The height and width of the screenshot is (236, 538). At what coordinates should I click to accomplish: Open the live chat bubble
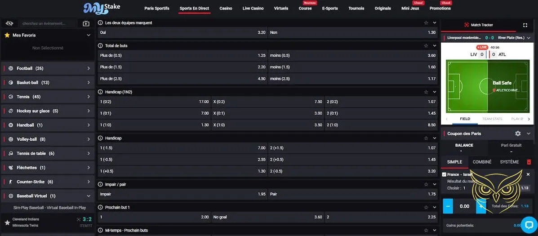pyautogui.click(x=529, y=225)
